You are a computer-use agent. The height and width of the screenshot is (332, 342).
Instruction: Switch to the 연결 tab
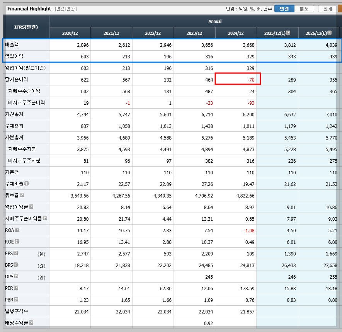284,9
